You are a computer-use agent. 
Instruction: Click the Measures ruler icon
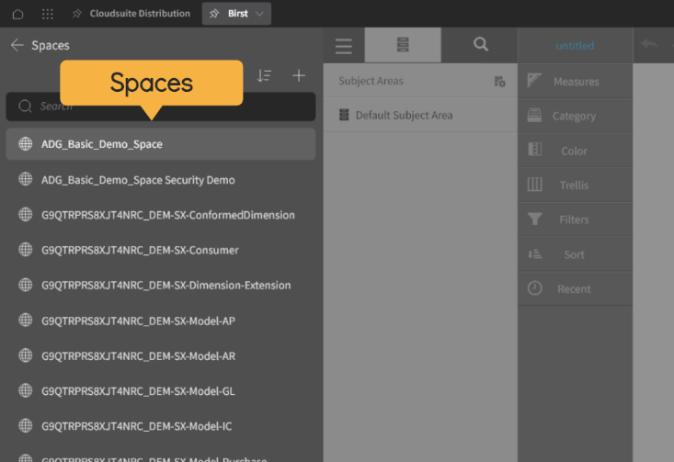[x=534, y=80]
